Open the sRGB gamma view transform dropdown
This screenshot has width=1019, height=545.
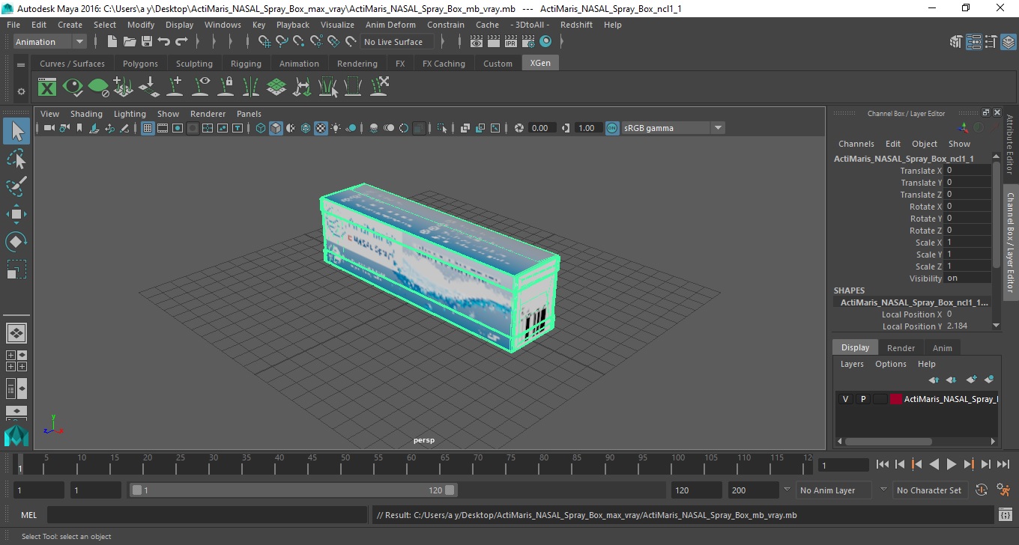coord(673,128)
